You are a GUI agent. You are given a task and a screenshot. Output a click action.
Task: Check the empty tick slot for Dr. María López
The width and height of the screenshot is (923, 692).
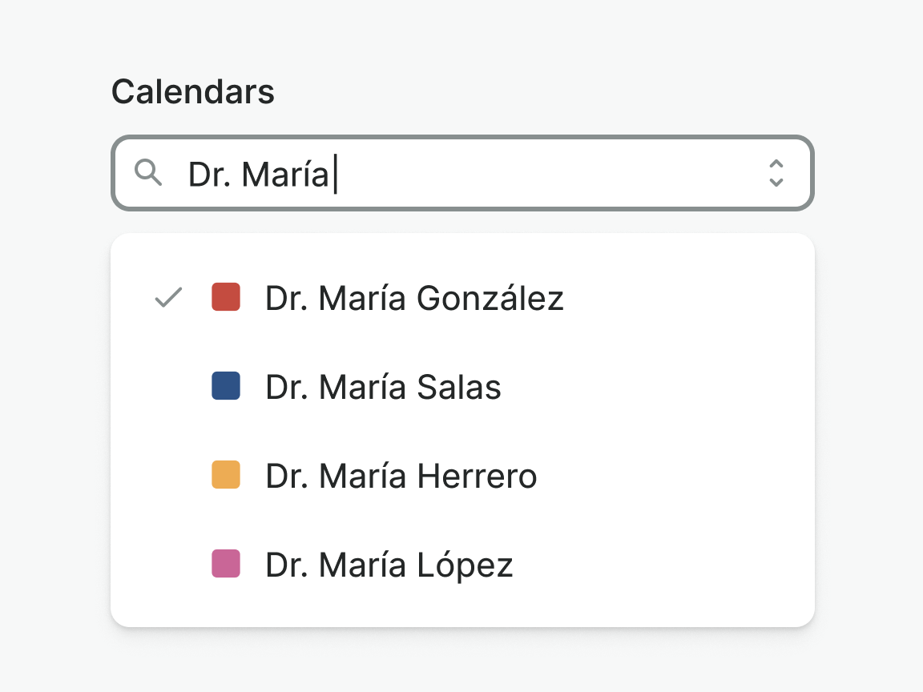(168, 565)
